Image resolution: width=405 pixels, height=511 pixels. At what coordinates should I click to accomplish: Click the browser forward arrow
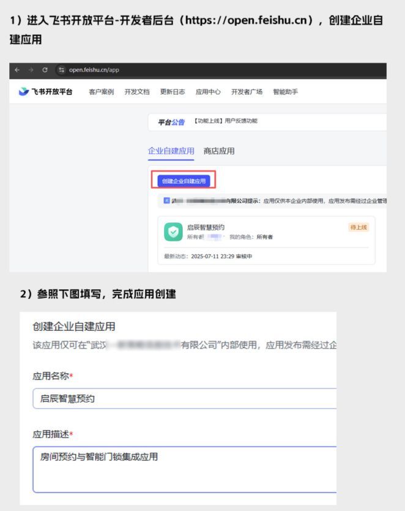point(31,70)
